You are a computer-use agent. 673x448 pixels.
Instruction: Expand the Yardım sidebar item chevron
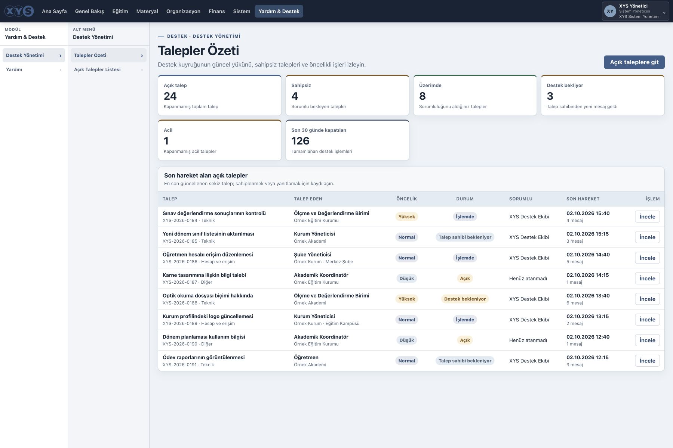point(60,70)
